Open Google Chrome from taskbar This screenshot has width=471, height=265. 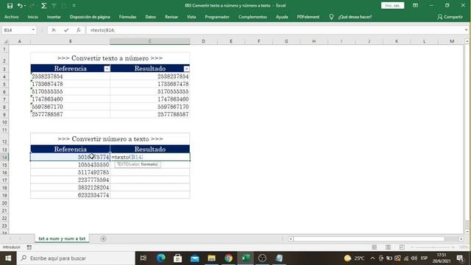[x=229, y=258]
